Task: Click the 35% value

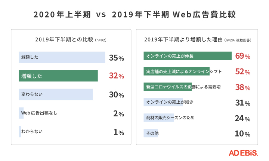Action: coord(116,58)
